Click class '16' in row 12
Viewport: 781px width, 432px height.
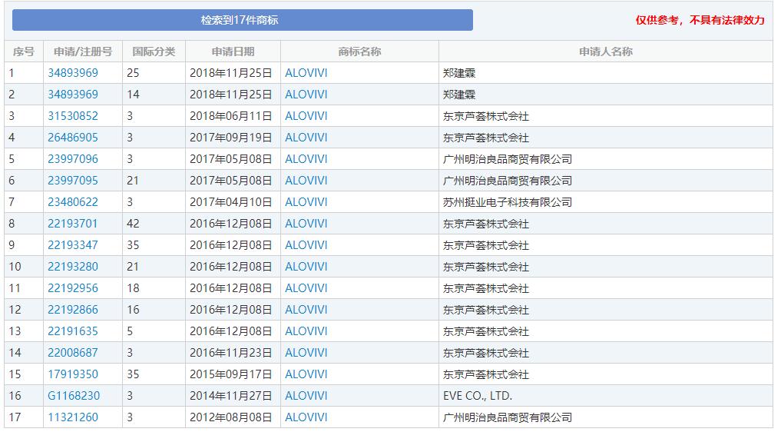[x=133, y=309]
